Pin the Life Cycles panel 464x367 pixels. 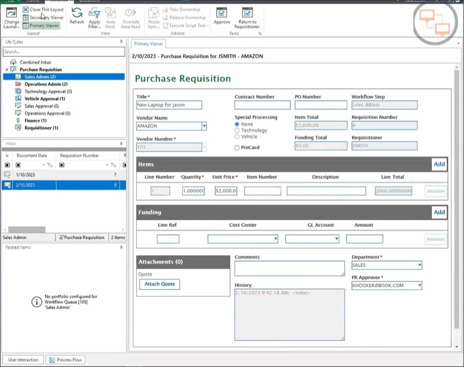(x=121, y=42)
